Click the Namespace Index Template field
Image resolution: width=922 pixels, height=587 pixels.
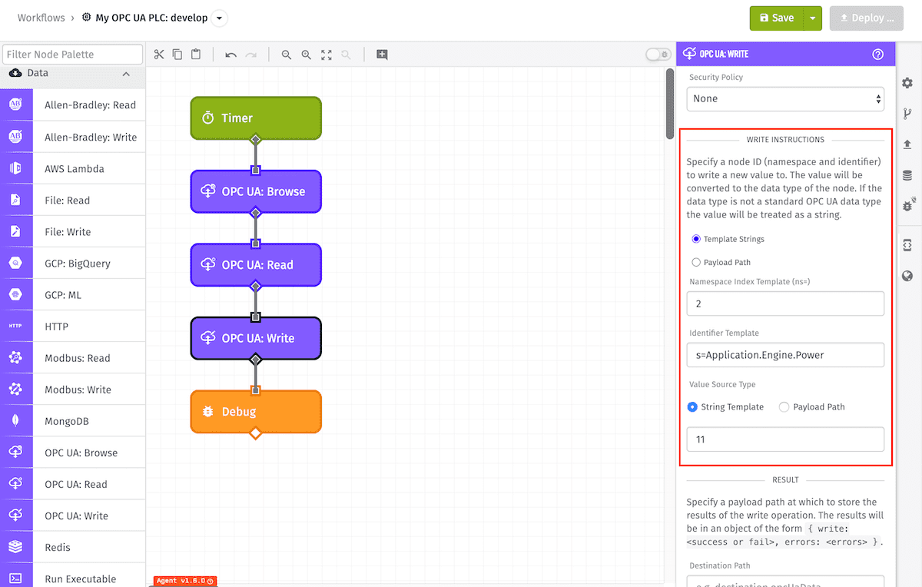[x=785, y=303]
